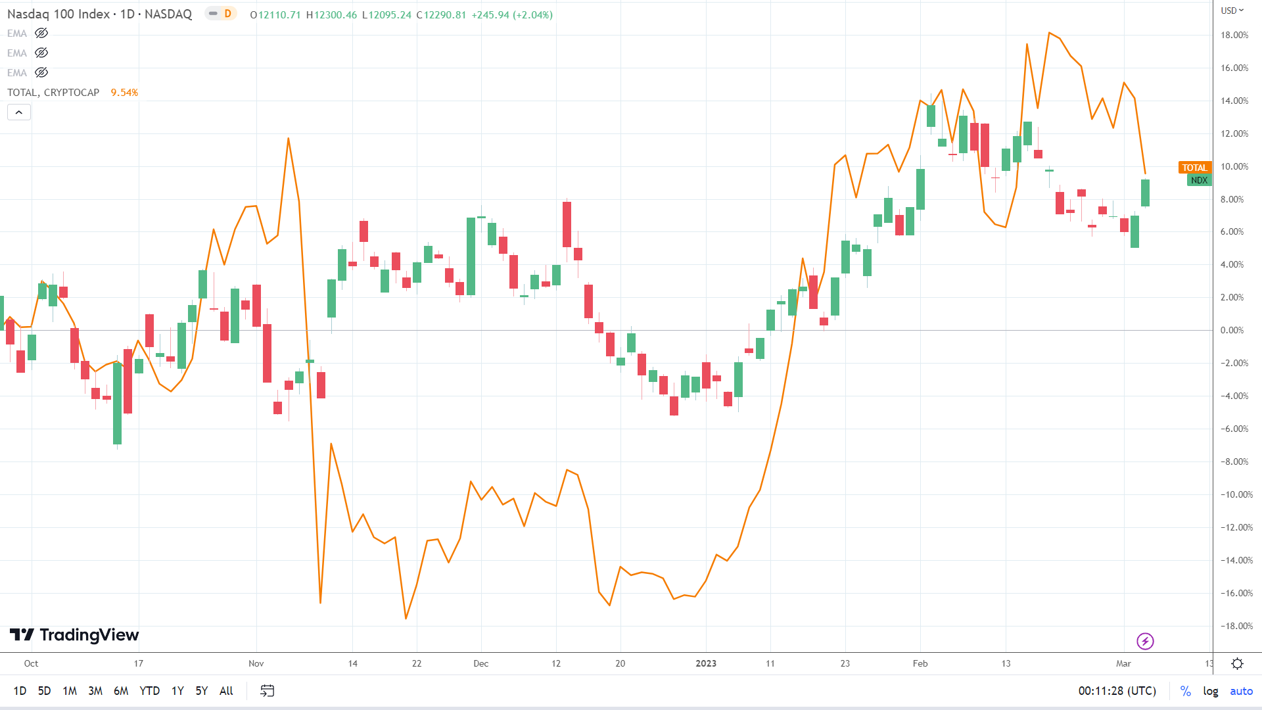Open the TradingView logo link
Image resolution: width=1262 pixels, height=710 pixels.
click(x=74, y=635)
